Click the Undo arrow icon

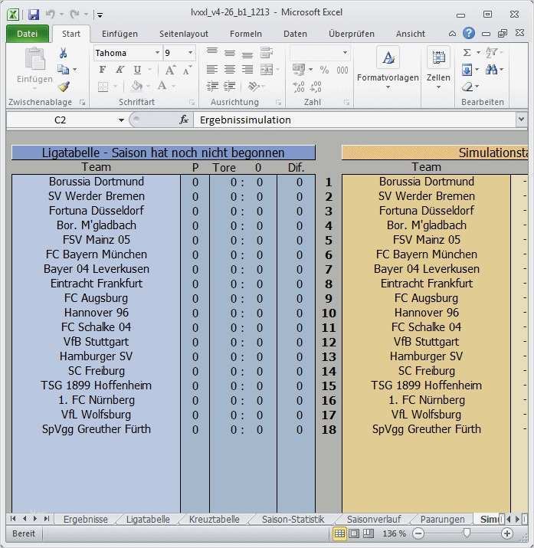click(x=51, y=15)
